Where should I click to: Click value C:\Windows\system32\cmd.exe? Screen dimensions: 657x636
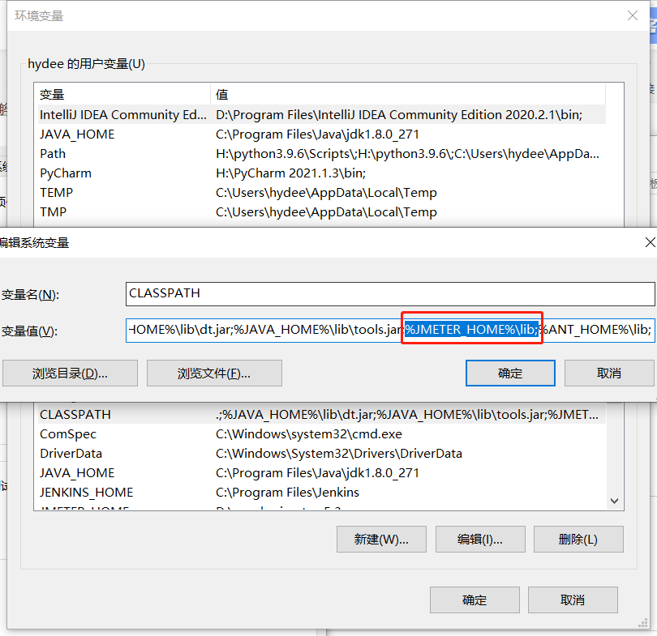[309, 434]
